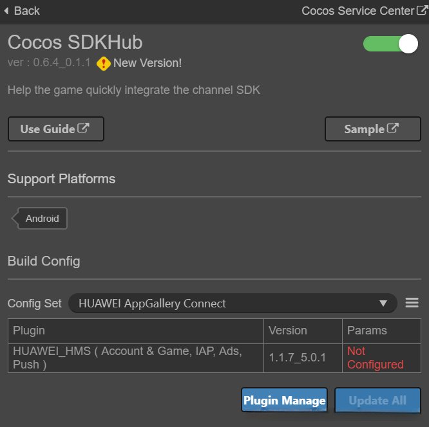Open Plugin Manage
This screenshot has width=429, height=427.
284,401
